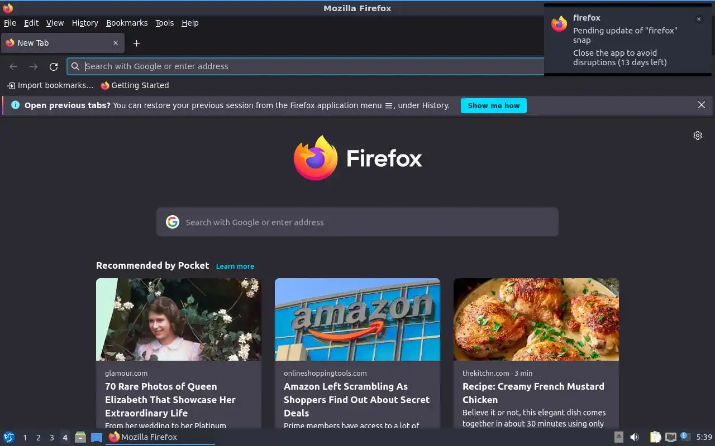Open the View menu
The image size is (715, 446).
55,23
